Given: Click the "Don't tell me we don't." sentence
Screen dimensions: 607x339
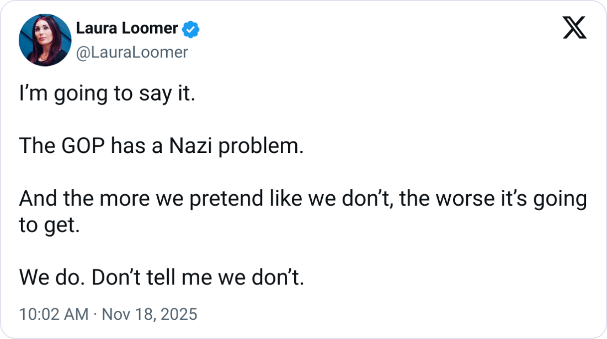Looking at the screenshot, I should point(198,277).
